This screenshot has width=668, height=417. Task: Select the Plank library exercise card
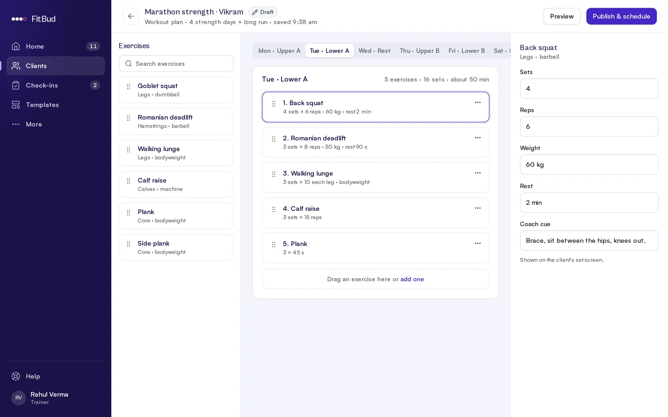(176, 216)
